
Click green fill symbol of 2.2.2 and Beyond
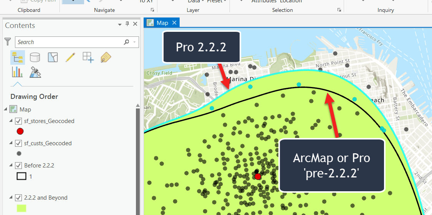21,208
